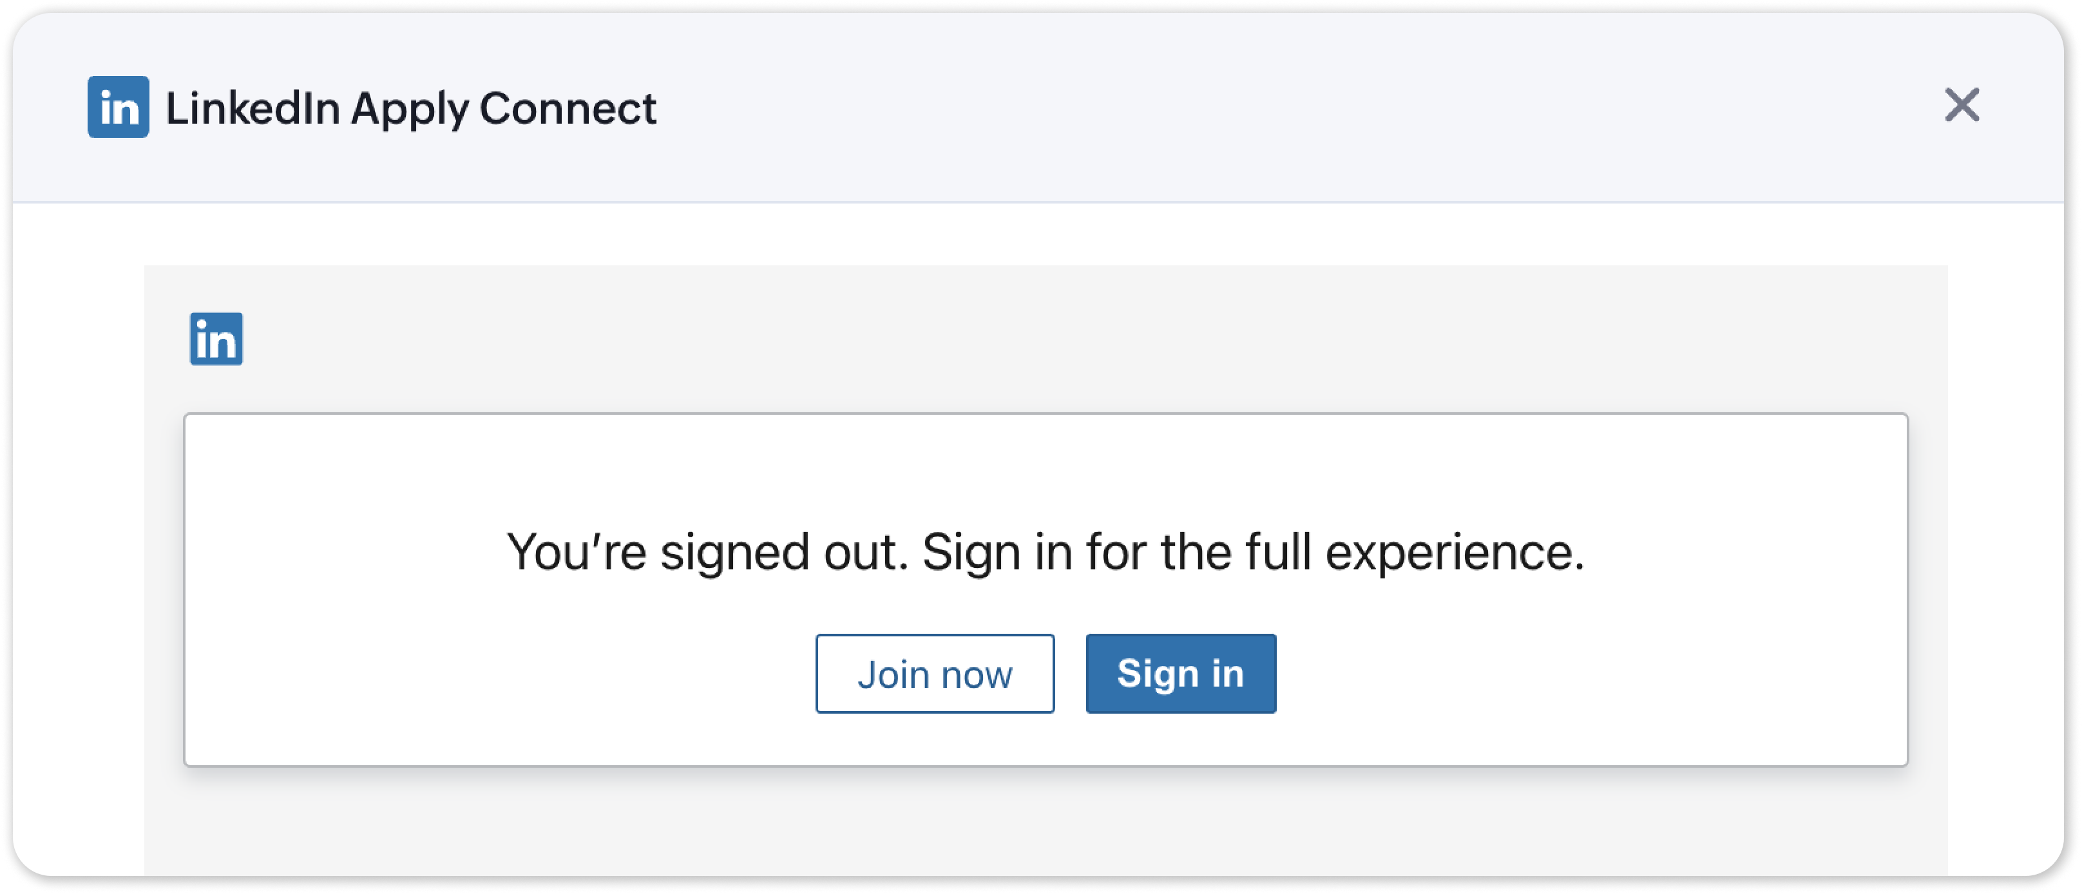Click the LinkedIn logo in the dialog header
This screenshot has height=894, width=2082.
point(118,107)
